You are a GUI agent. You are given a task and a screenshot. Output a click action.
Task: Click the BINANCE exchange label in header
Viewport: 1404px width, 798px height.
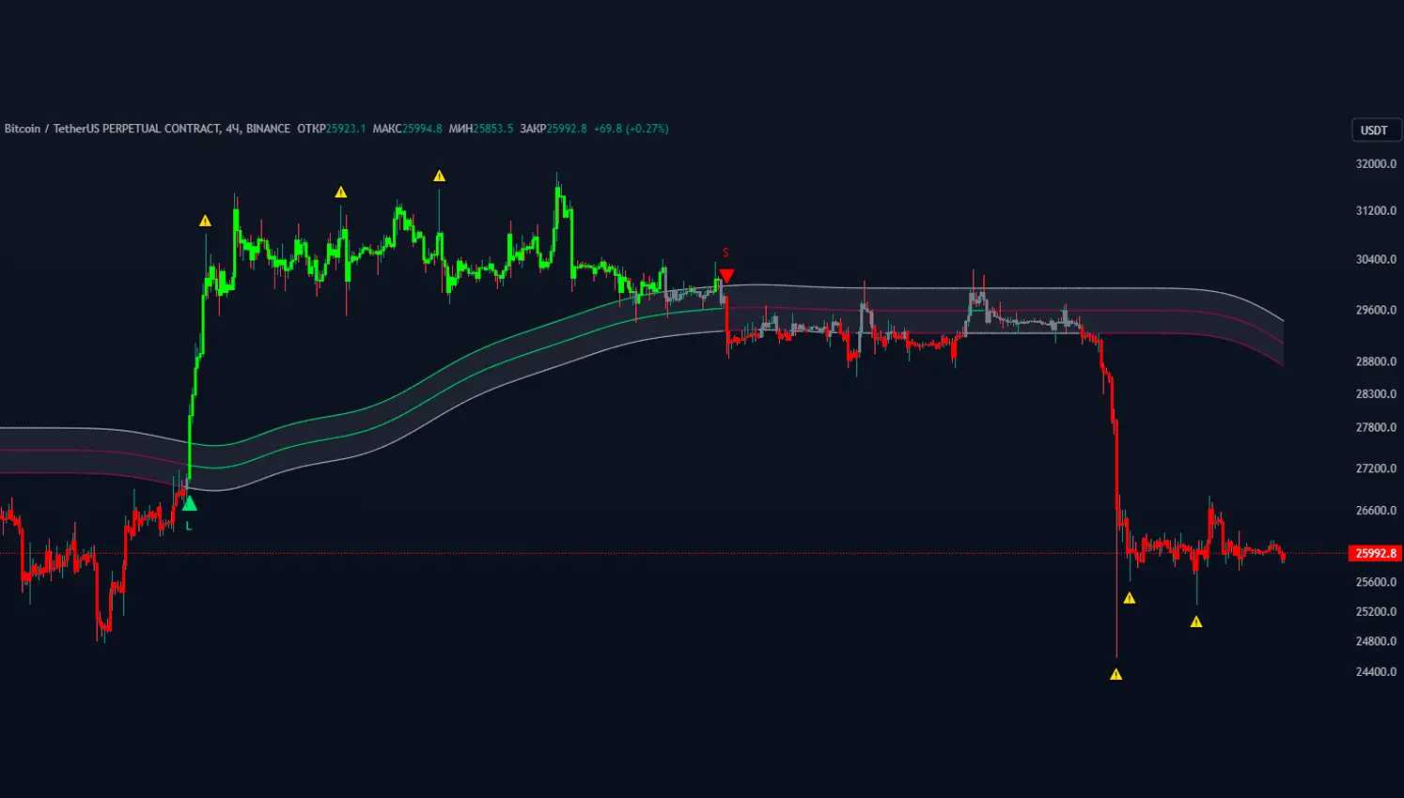[x=268, y=129]
